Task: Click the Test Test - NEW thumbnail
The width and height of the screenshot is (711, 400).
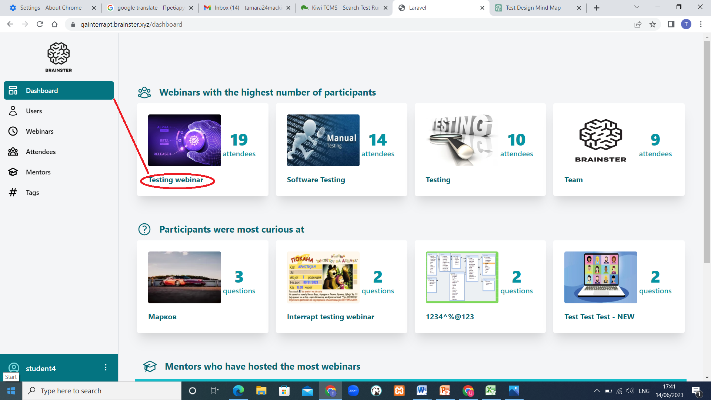Action: tap(600, 277)
